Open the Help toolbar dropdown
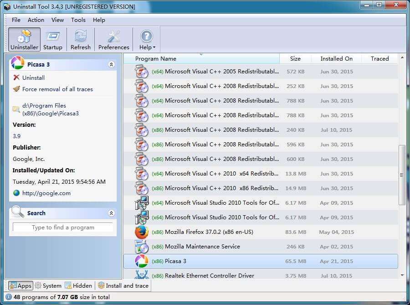 (147, 40)
